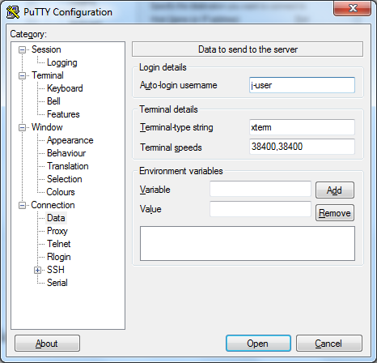Open the Appearance category
The height and width of the screenshot is (363, 377).
coord(70,140)
